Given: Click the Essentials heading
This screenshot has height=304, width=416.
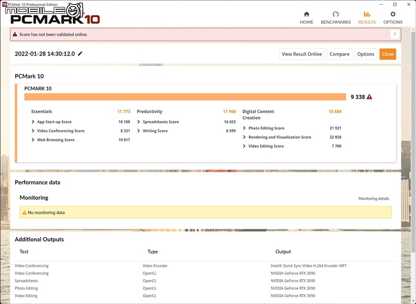Looking at the screenshot, I should (42, 112).
